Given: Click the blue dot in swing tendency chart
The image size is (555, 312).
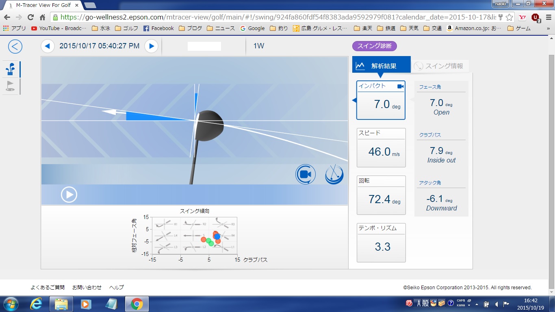Looking at the screenshot, I should click(217, 236).
